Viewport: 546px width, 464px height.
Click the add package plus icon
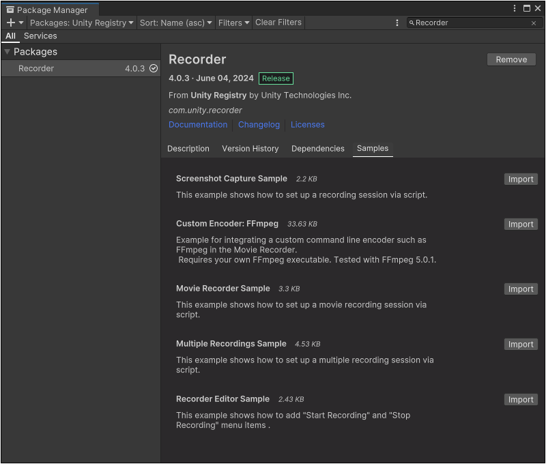(x=11, y=23)
